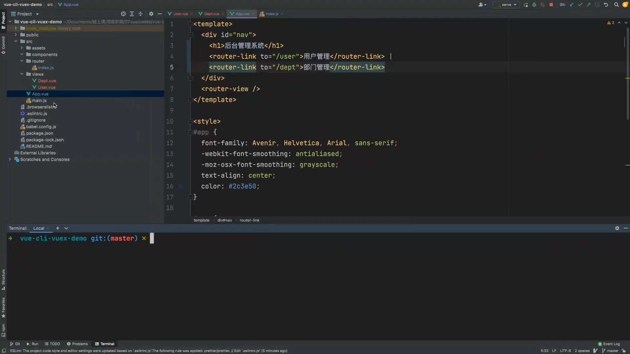
Task: Open User.vue in the views folder
Action: click(x=47, y=87)
